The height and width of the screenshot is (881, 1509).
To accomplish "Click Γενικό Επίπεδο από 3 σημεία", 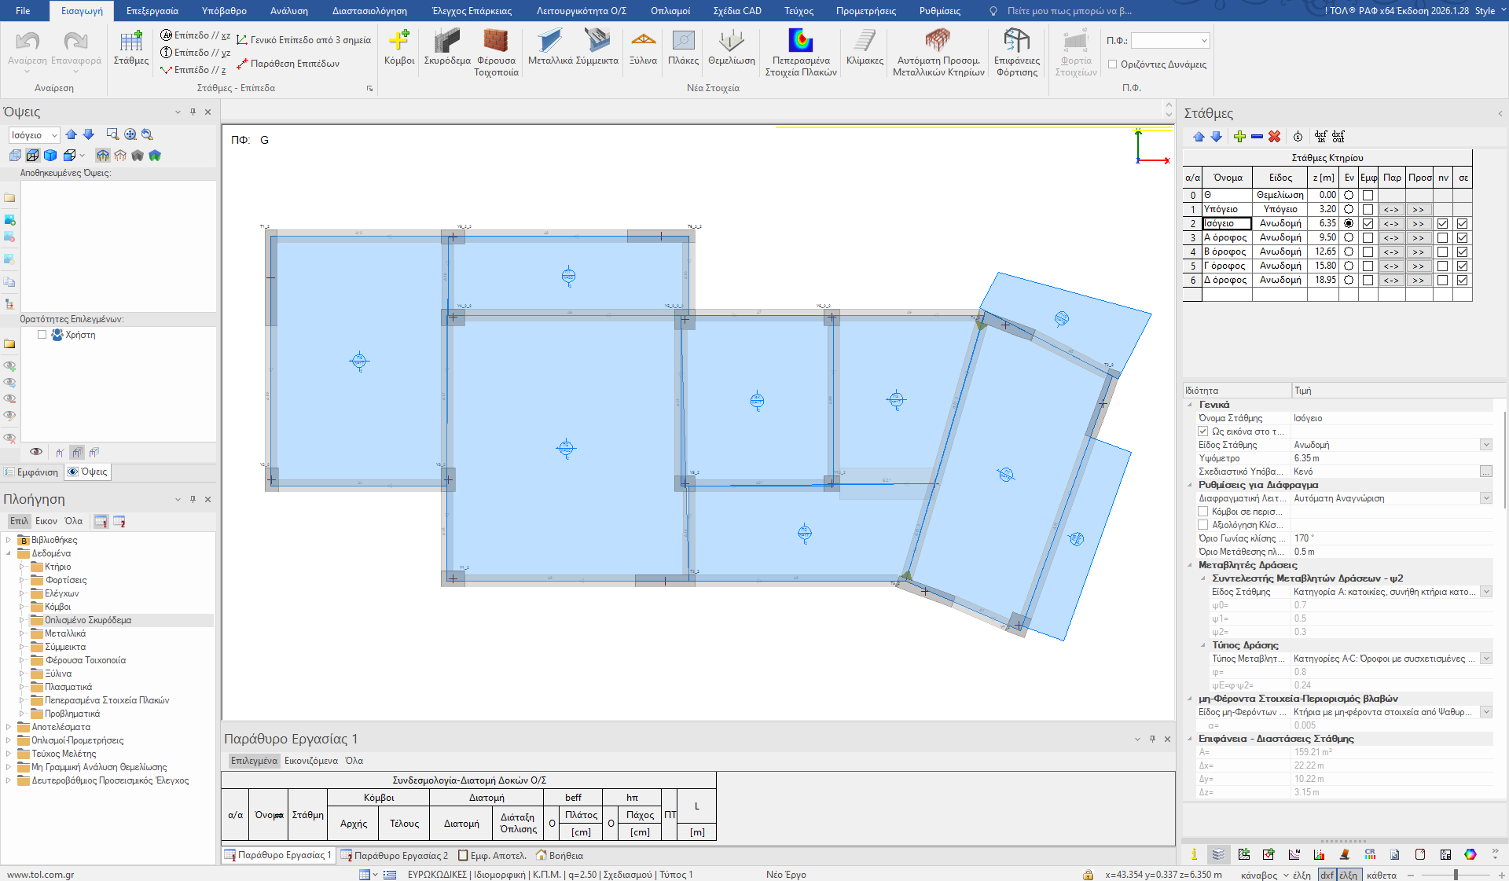I will 304,40.
